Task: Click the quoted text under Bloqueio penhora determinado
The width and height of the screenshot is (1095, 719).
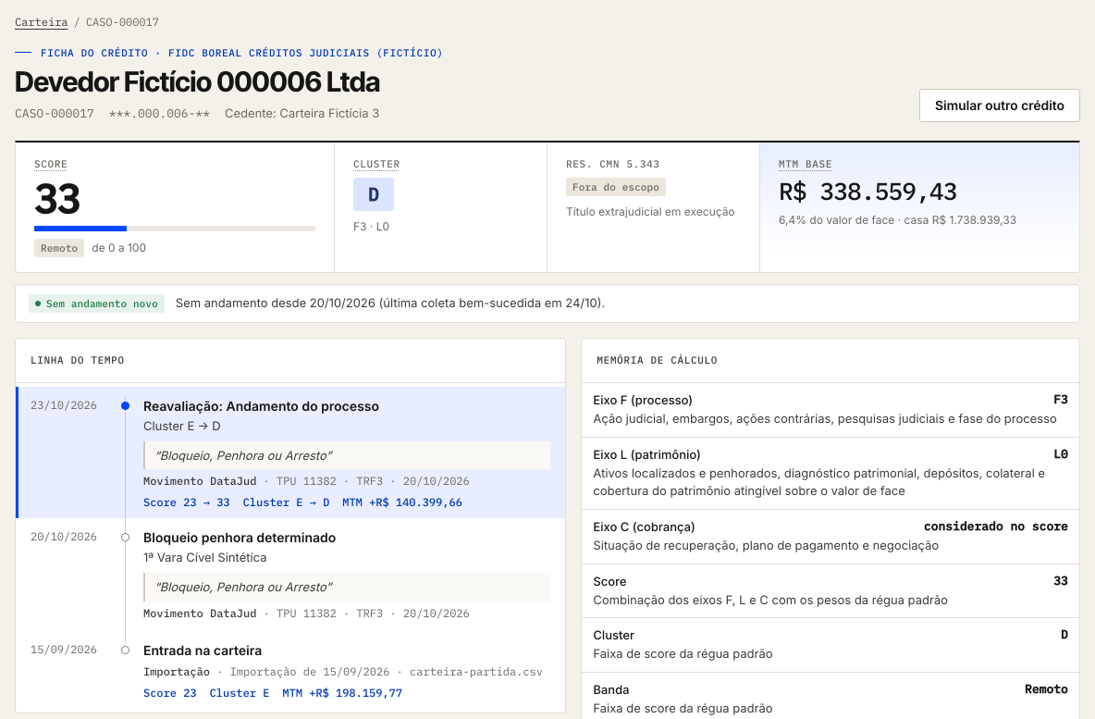Action: [244, 587]
